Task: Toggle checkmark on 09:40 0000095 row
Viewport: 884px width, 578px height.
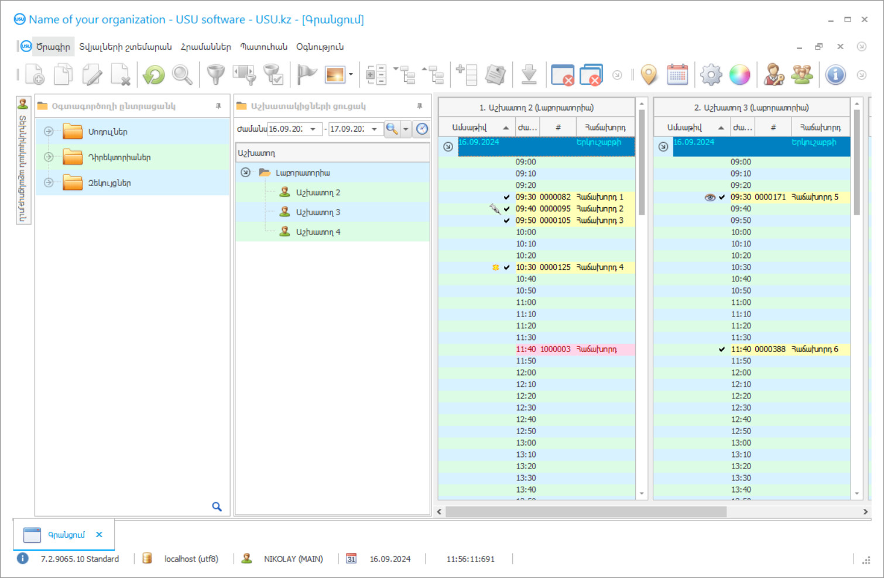Action: pyautogui.click(x=506, y=209)
